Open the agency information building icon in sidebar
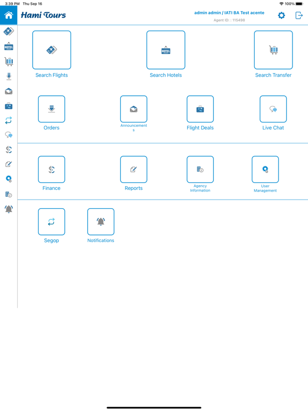The image size is (308, 411). pyautogui.click(x=9, y=194)
